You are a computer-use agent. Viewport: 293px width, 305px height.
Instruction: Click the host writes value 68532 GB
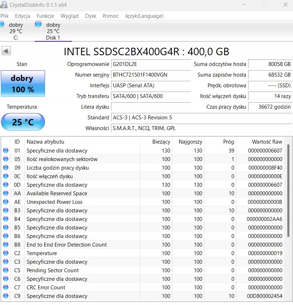point(270,75)
